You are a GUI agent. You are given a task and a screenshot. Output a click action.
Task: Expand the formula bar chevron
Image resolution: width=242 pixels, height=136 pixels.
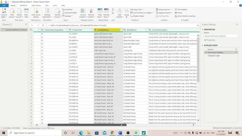pyautogui.click(x=198, y=25)
